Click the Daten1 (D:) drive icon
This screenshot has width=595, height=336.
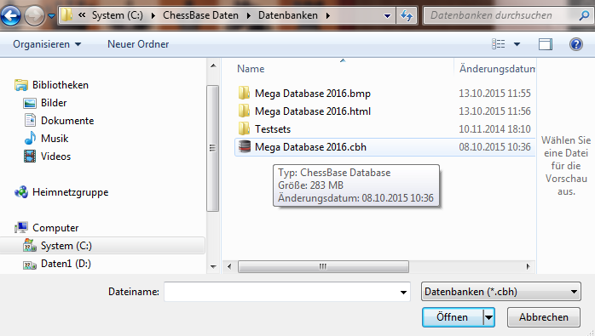tap(30, 265)
